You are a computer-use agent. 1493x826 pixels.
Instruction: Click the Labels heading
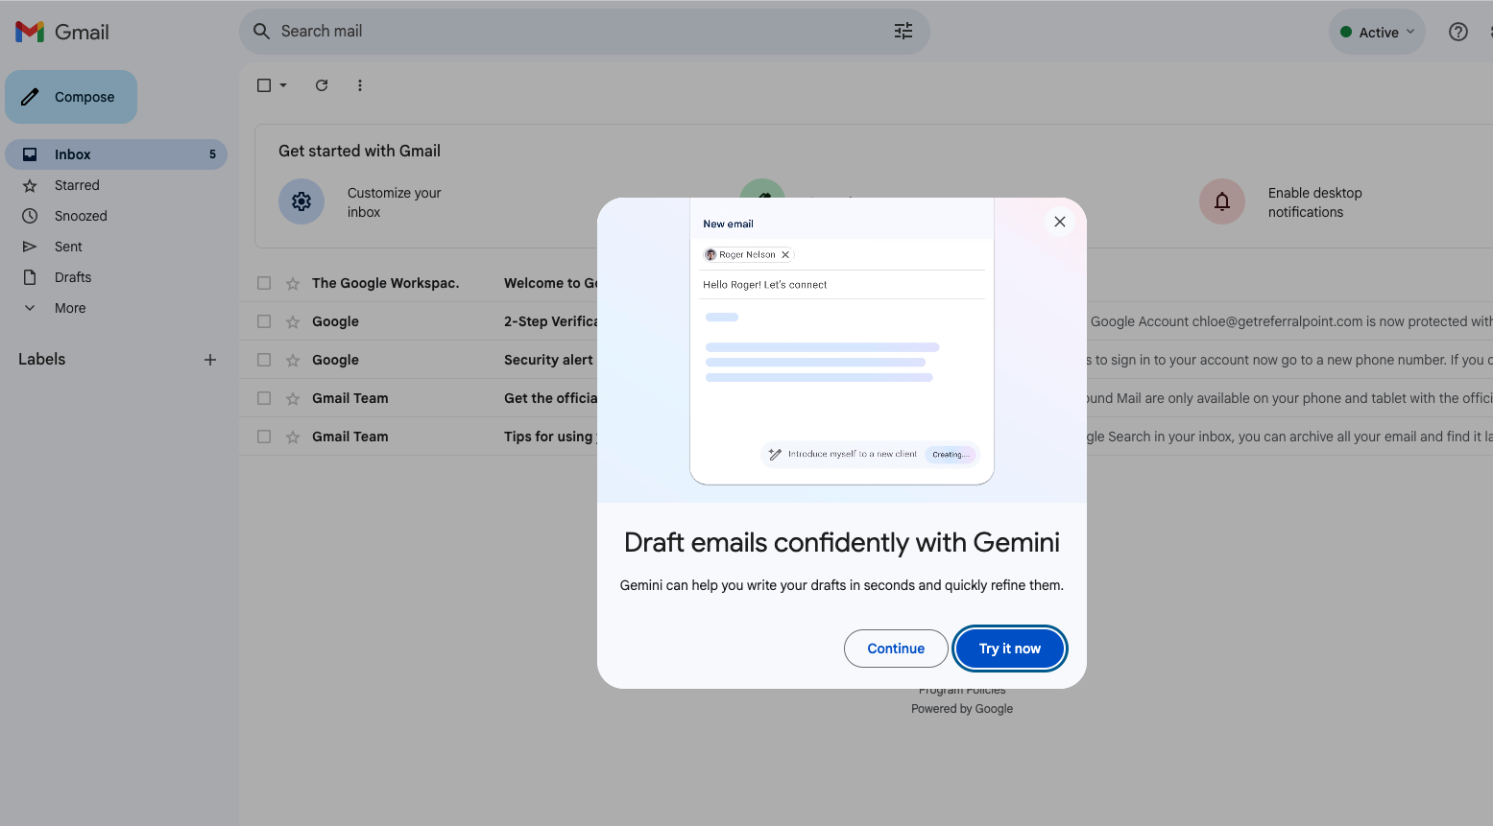pos(42,360)
